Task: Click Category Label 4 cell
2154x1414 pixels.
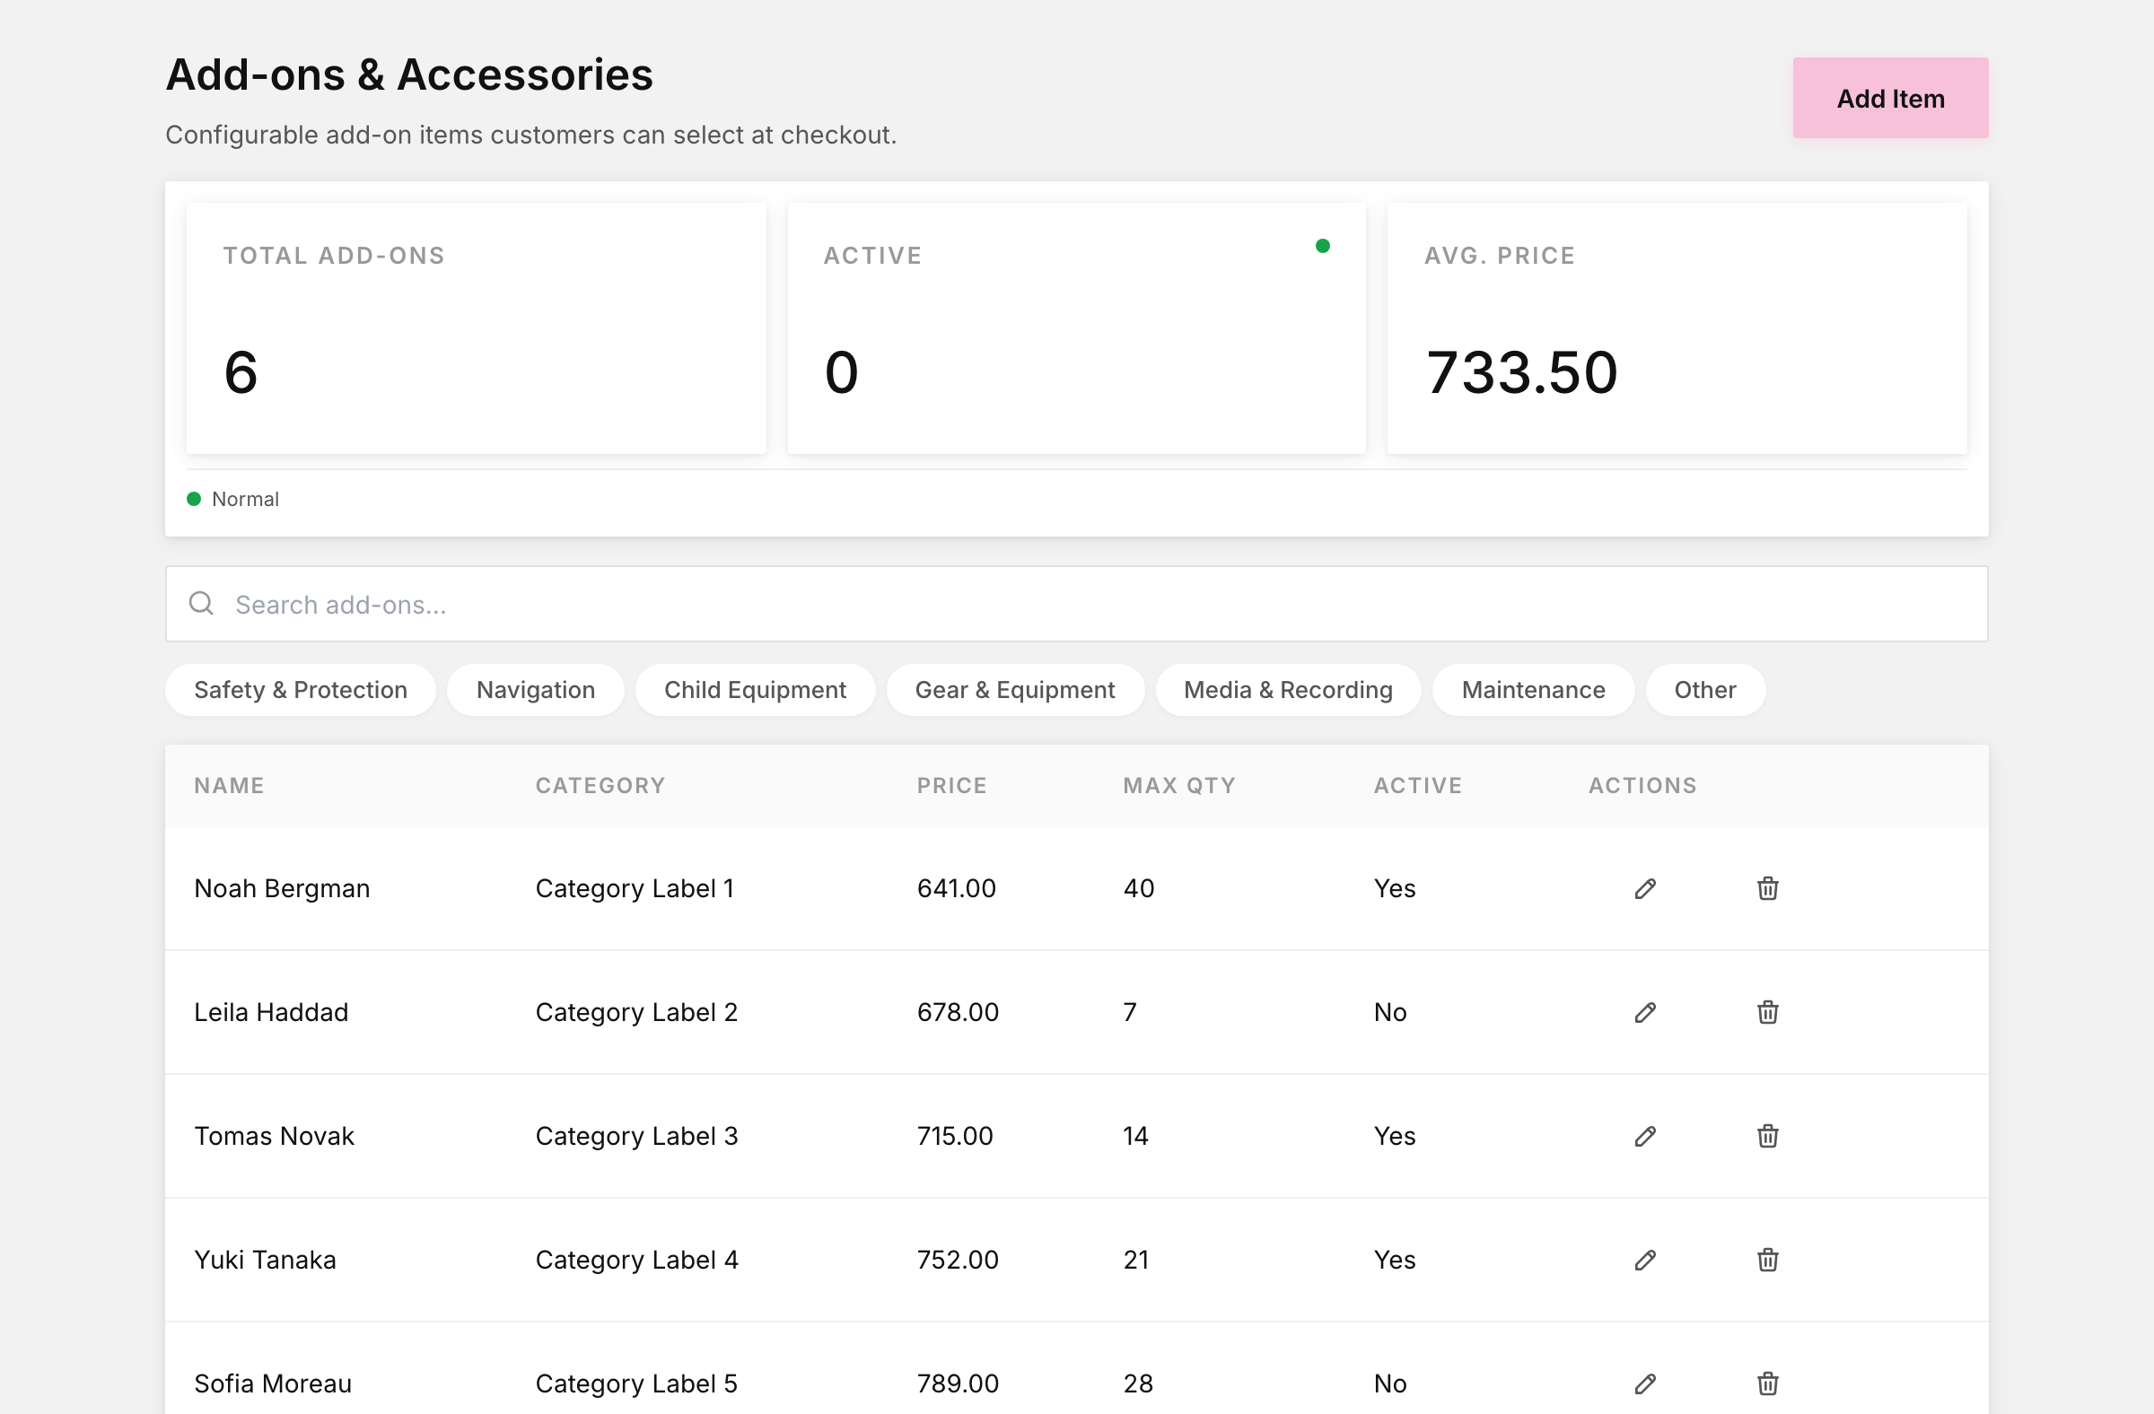Action: pyautogui.click(x=636, y=1261)
